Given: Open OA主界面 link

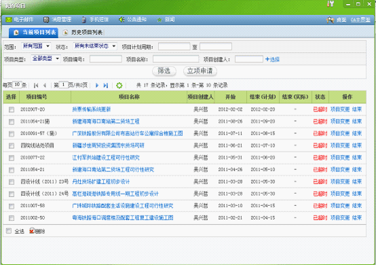Looking at the screenshot, I should pos(360,20).
